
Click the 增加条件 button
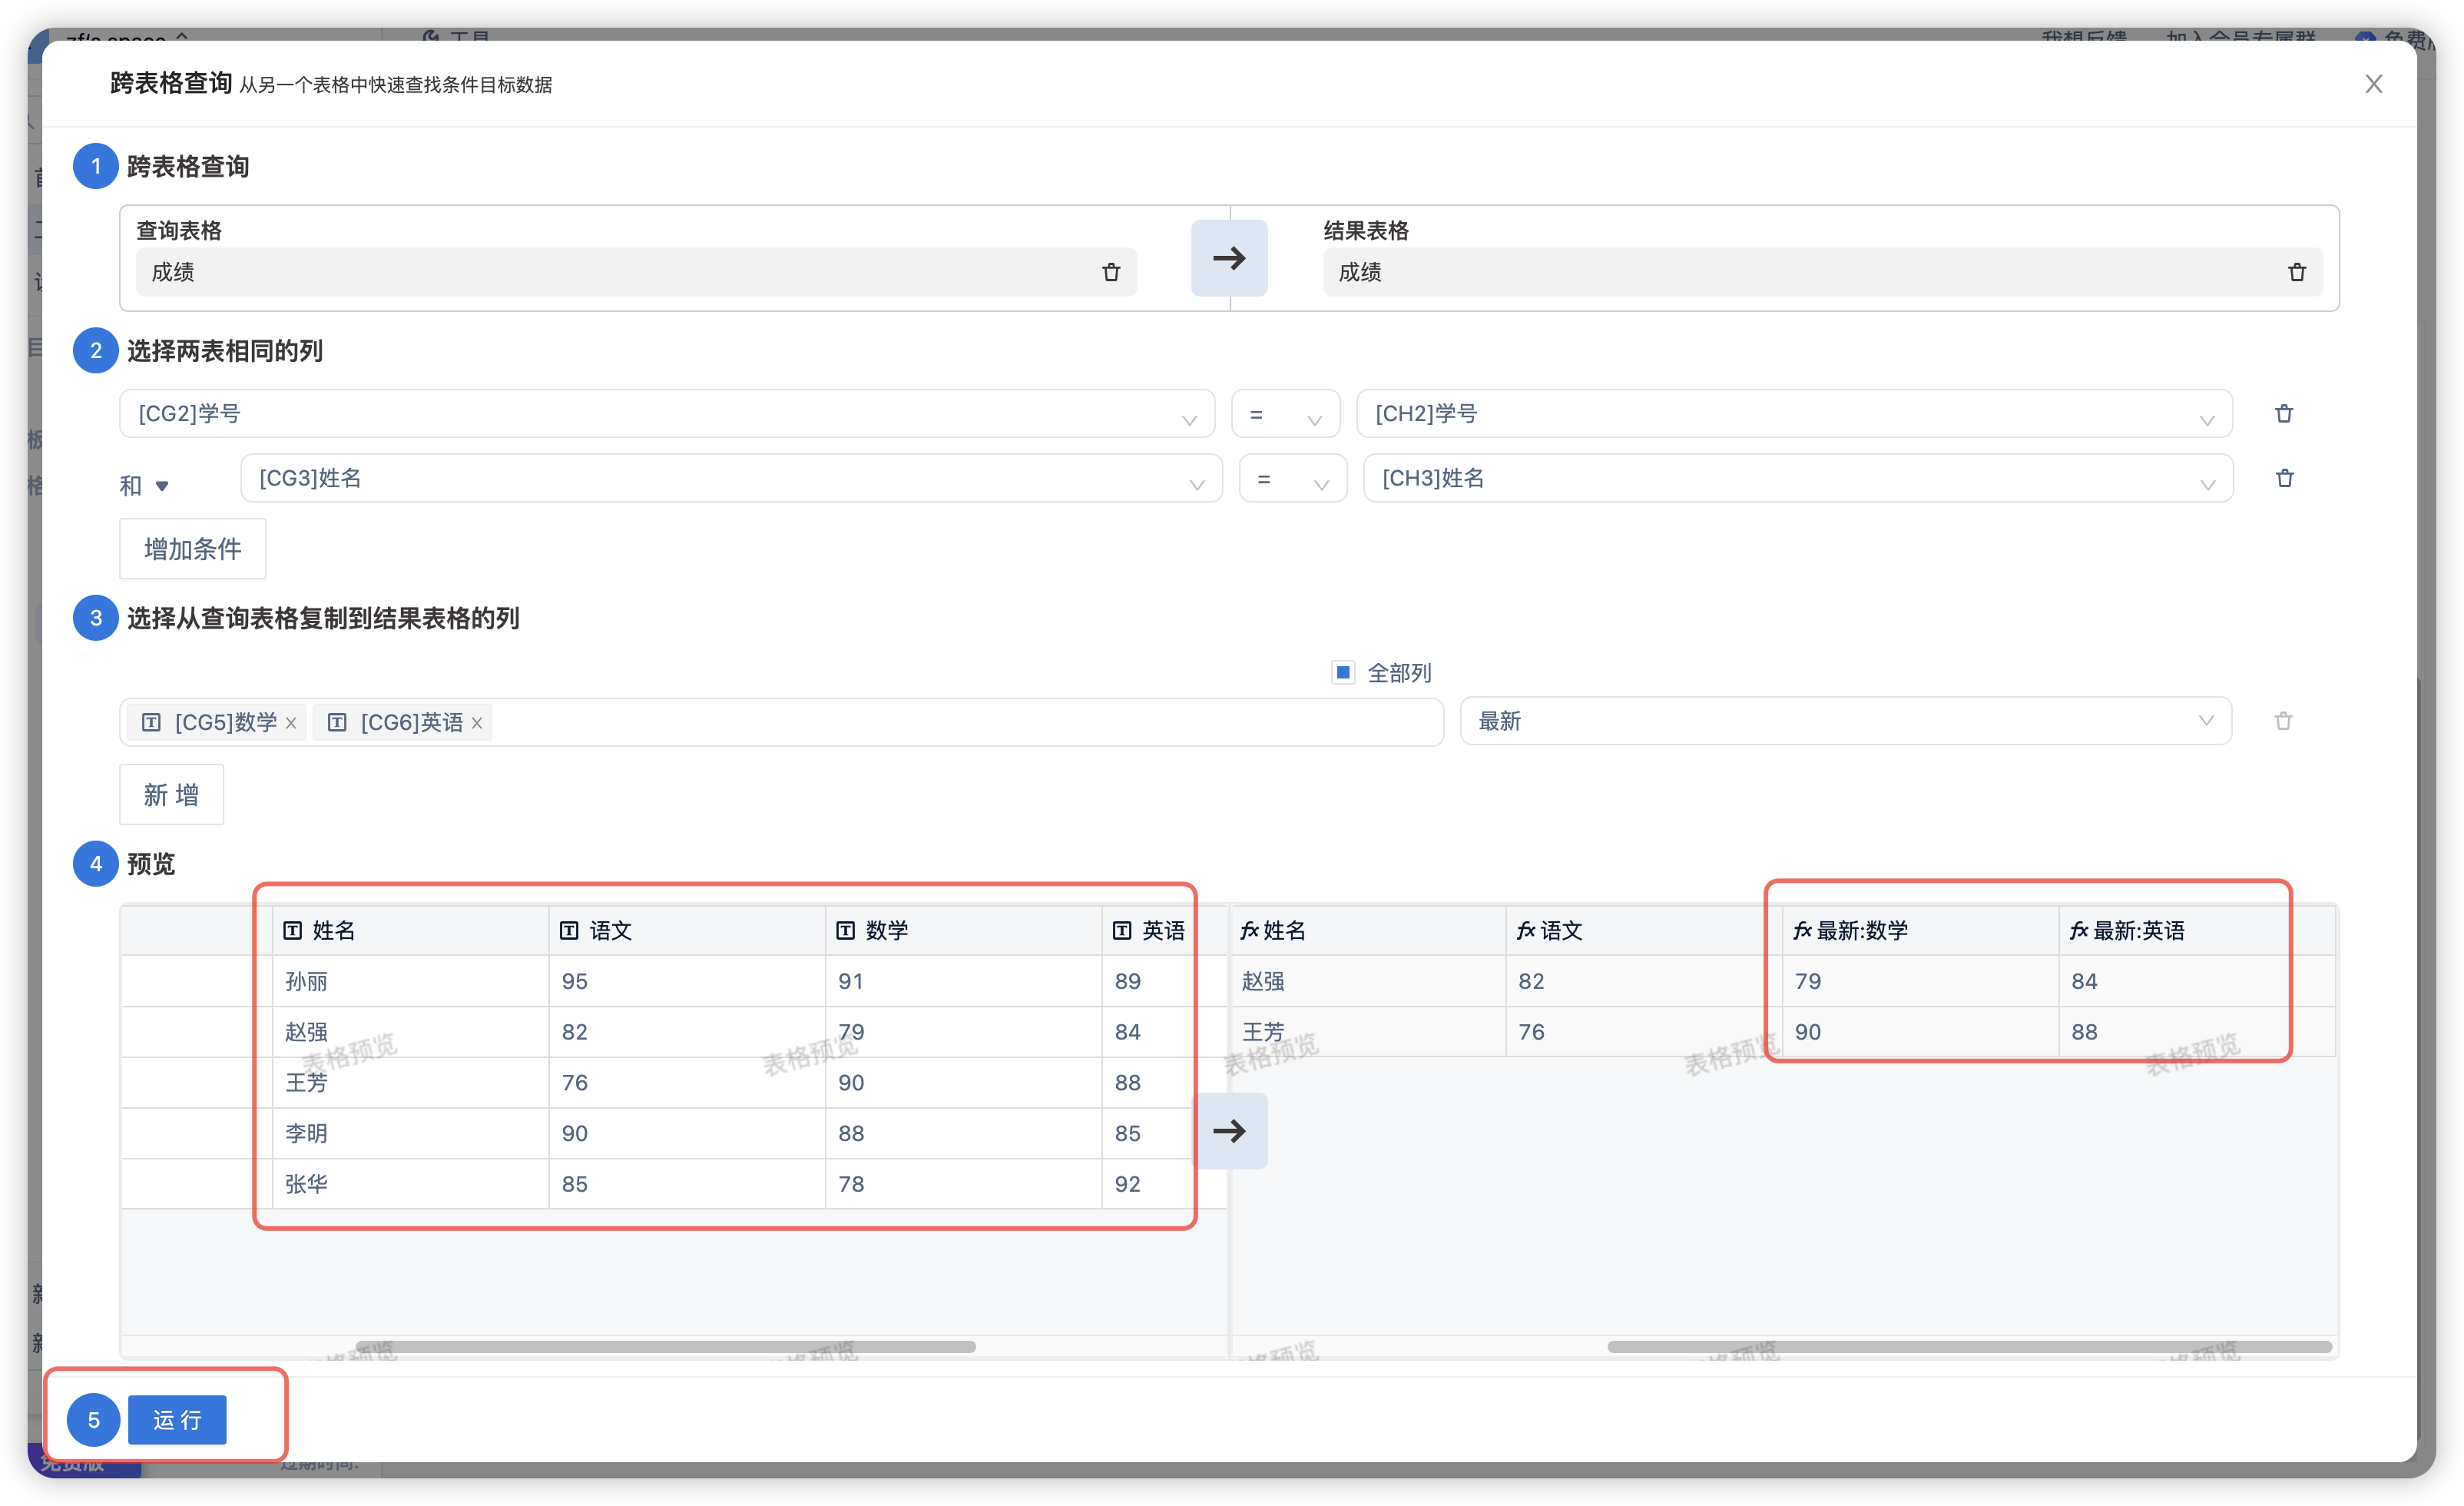tap(193, 549)
